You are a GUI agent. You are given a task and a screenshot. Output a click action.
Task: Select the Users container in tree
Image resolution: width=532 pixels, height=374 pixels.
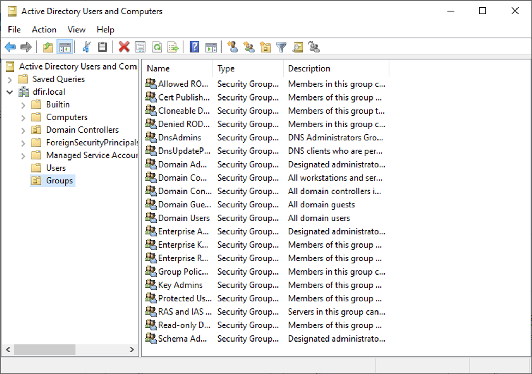(x=56, y=168)
